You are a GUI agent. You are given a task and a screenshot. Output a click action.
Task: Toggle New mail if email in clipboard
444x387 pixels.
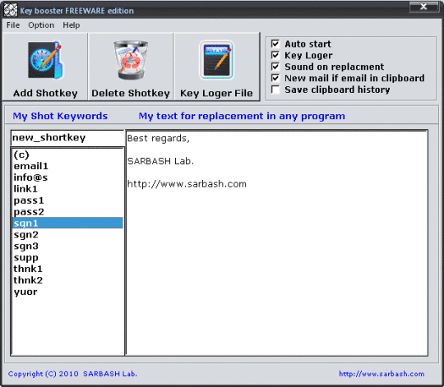click(275, 78)
